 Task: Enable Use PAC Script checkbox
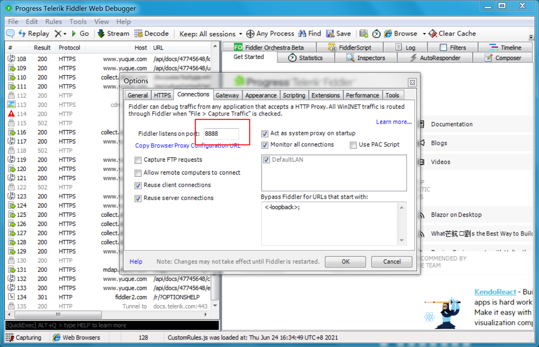[x=354, y=145]
